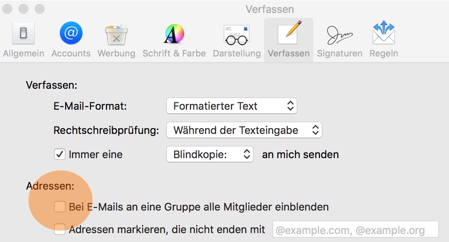
Task: Expand the Rechtschreibprüfung dropdown
Action: coord(244,130)
